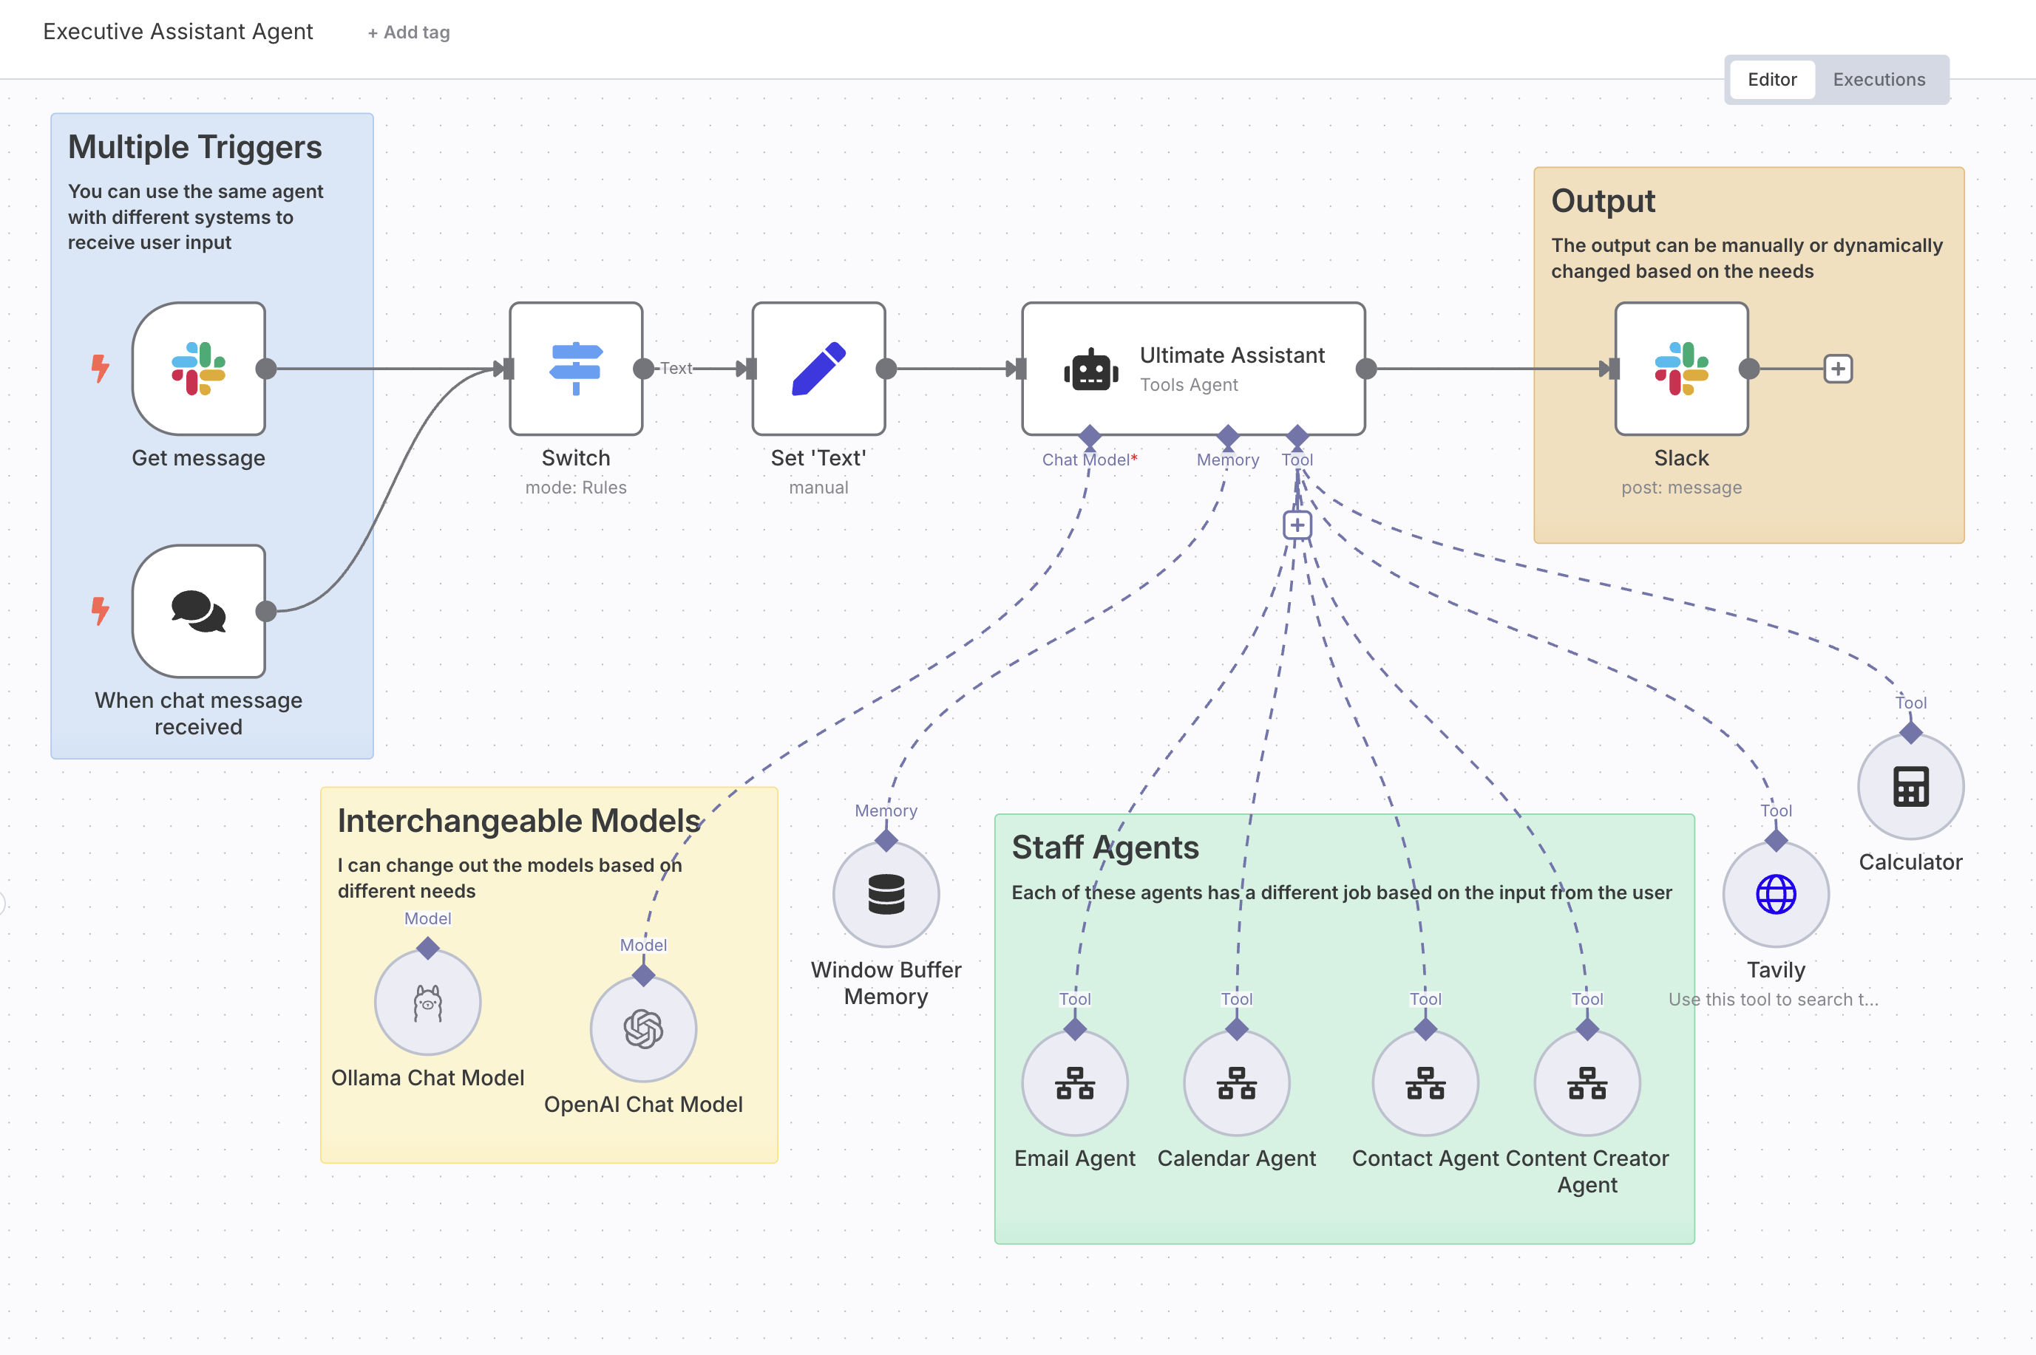Click the Calculator tool node

click(1910, 786)
